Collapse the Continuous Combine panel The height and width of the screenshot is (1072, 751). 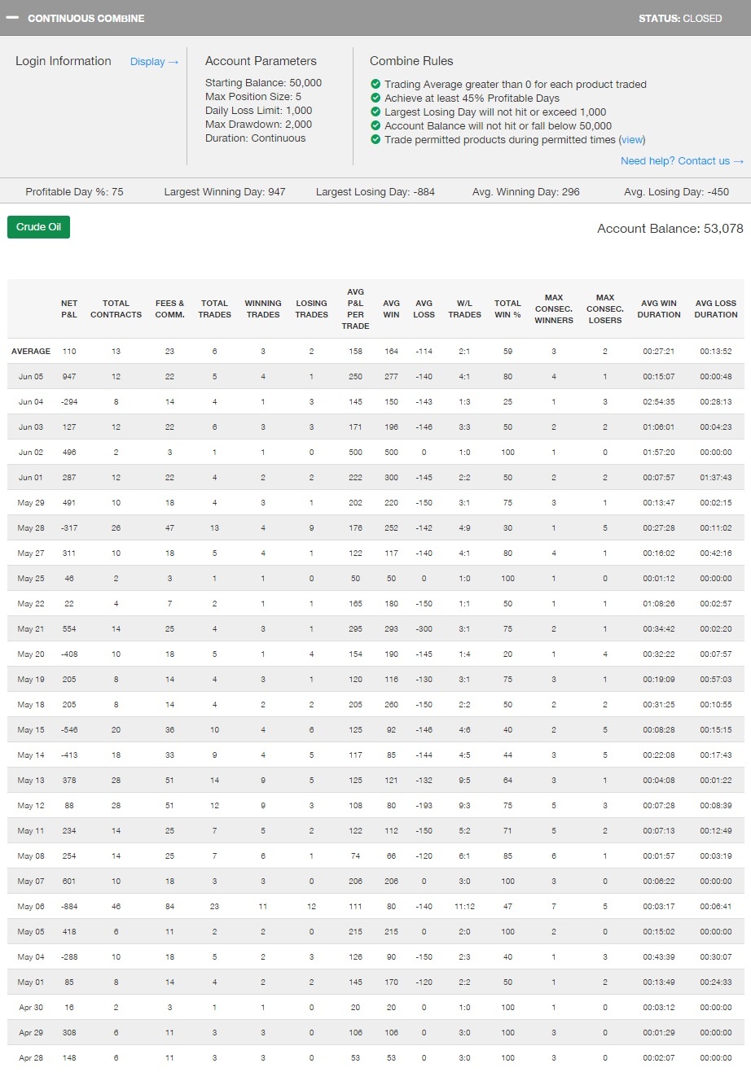click(x=12, y=18)
